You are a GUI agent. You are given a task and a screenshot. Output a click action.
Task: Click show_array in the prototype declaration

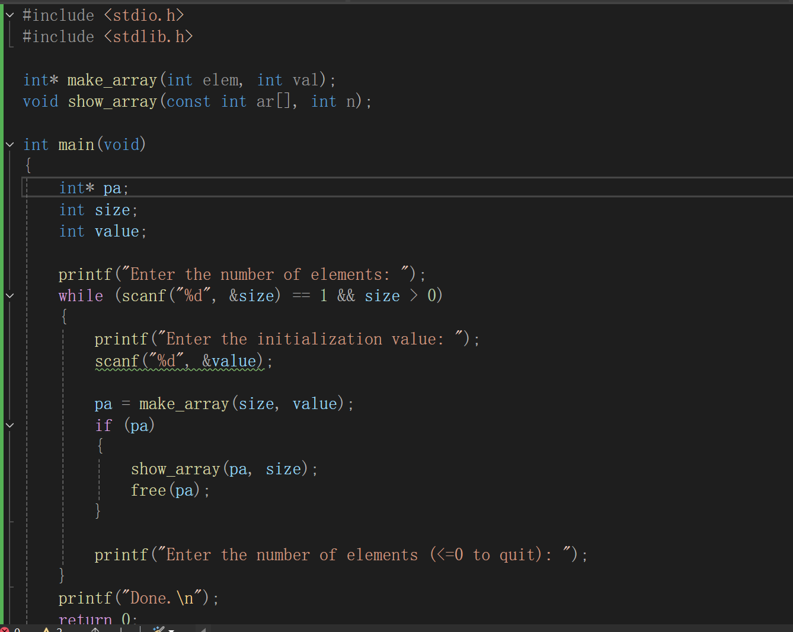pyautogui.click(x=112, y=101)
